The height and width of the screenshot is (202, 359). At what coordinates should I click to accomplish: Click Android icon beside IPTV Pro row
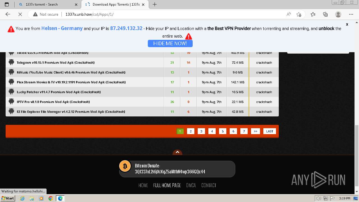(x=11, y=102)
